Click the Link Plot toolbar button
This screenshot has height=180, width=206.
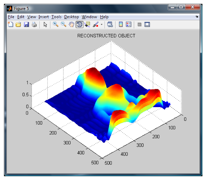coord(110,25)
